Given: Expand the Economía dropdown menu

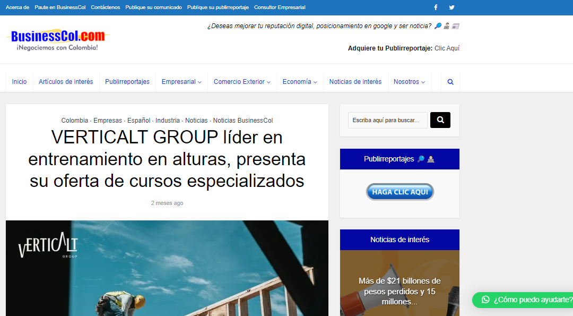Looking at the screenshot, I should (300, 82).
